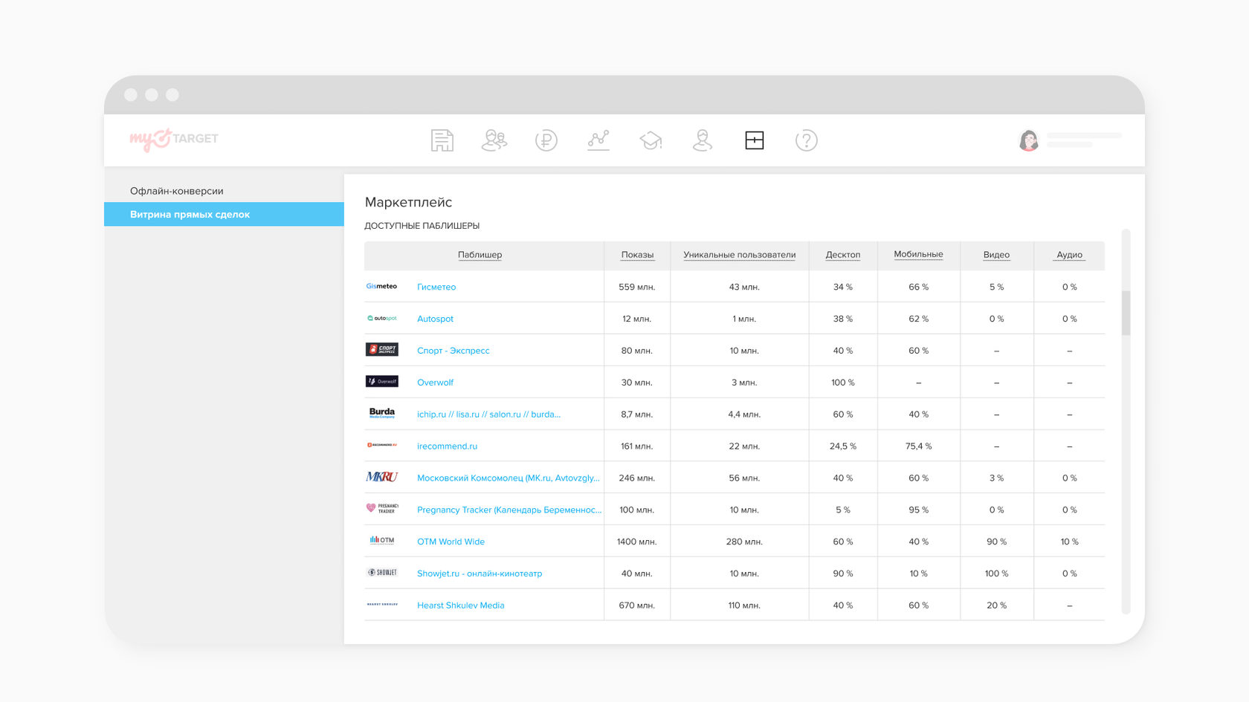This screenshot has height=702, width=1249.
Task: Sort the table by Показы column
Action: coord(637,255)
